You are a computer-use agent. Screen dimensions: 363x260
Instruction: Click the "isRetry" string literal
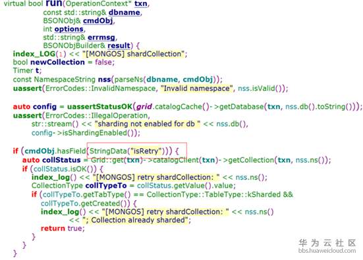pos(146,151)
